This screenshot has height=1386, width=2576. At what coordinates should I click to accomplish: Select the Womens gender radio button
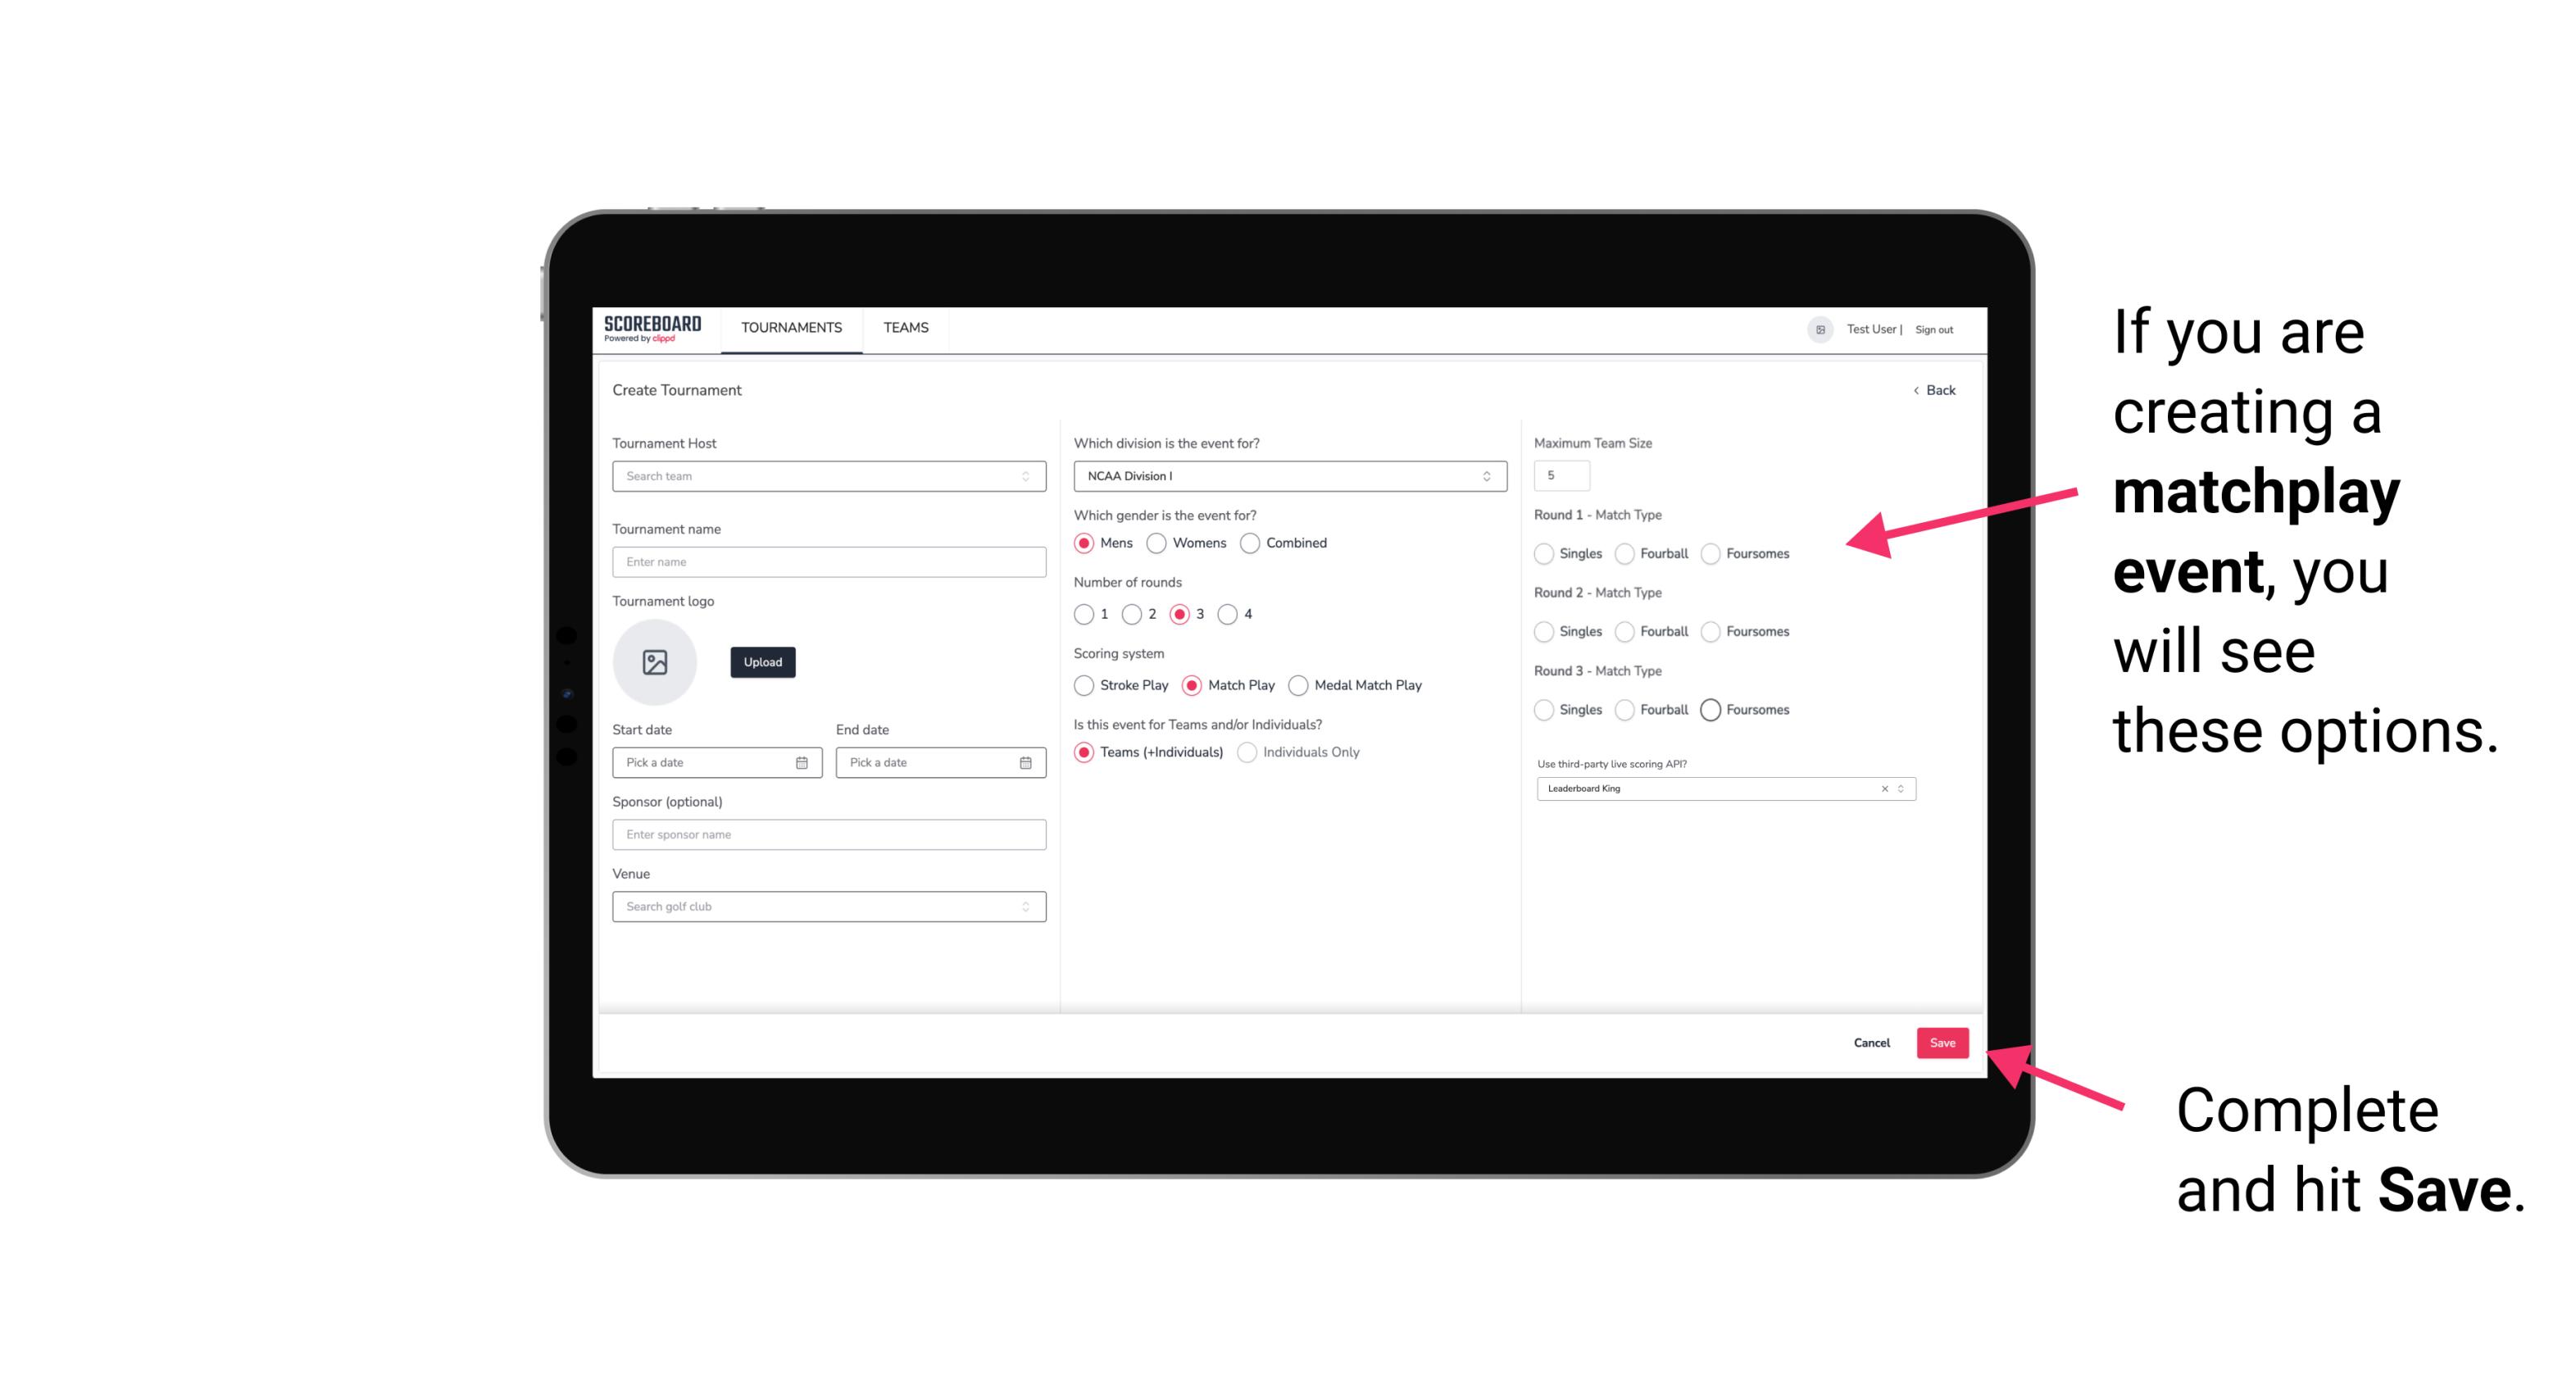coord(1156,543)
